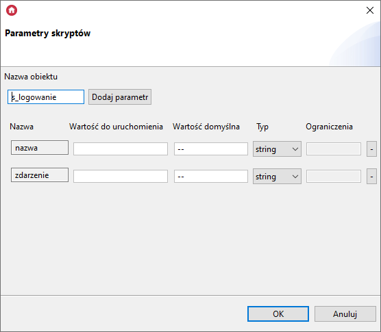Focus the Nazwa obiektu field s_logowanie
381x332 pixels.
click(46, 97)
